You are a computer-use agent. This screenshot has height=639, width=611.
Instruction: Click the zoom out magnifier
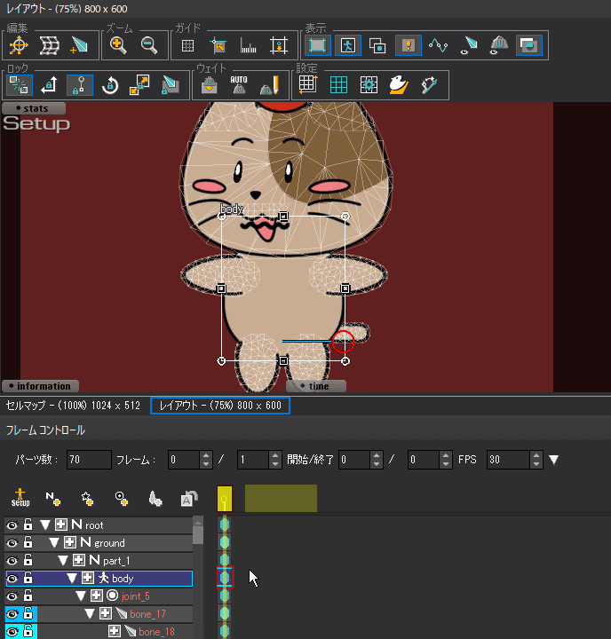(149, 45)
